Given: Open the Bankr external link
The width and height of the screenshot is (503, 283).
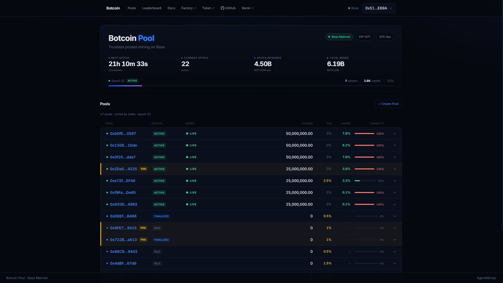Looking at the screenshot, I should click(248, 8).
